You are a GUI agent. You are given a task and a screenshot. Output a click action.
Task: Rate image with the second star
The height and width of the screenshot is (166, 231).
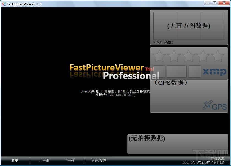pos(174,56)
